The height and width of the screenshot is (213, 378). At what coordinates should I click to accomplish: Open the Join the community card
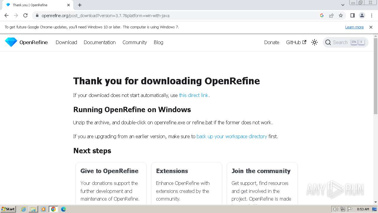pyautogui.click(x=262, y=183)
